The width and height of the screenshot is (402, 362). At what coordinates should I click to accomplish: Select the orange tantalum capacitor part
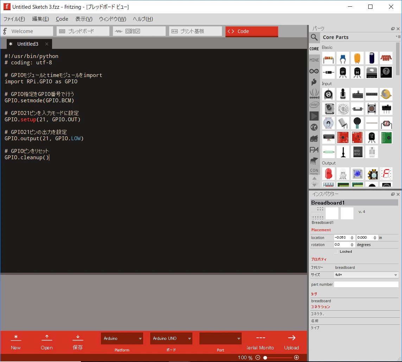click(357, 58)
